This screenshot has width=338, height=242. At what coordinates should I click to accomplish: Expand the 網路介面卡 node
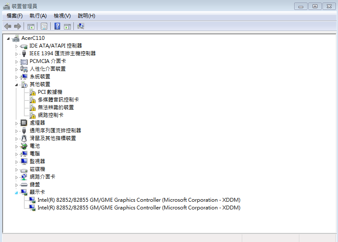click(16, 177)
